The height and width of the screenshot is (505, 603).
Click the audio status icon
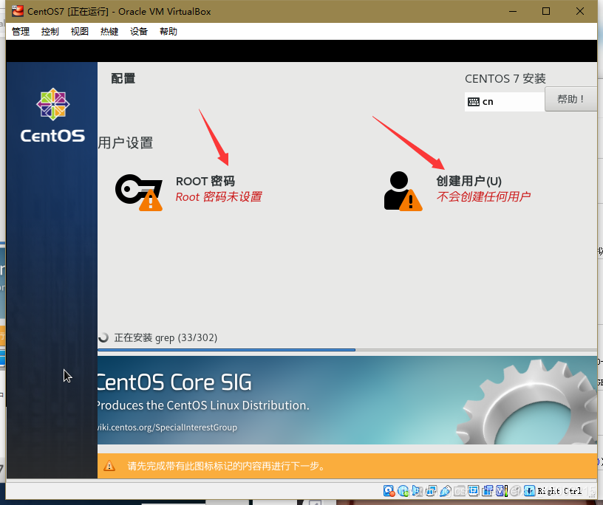pyautogui.click(x=417, y=491)
